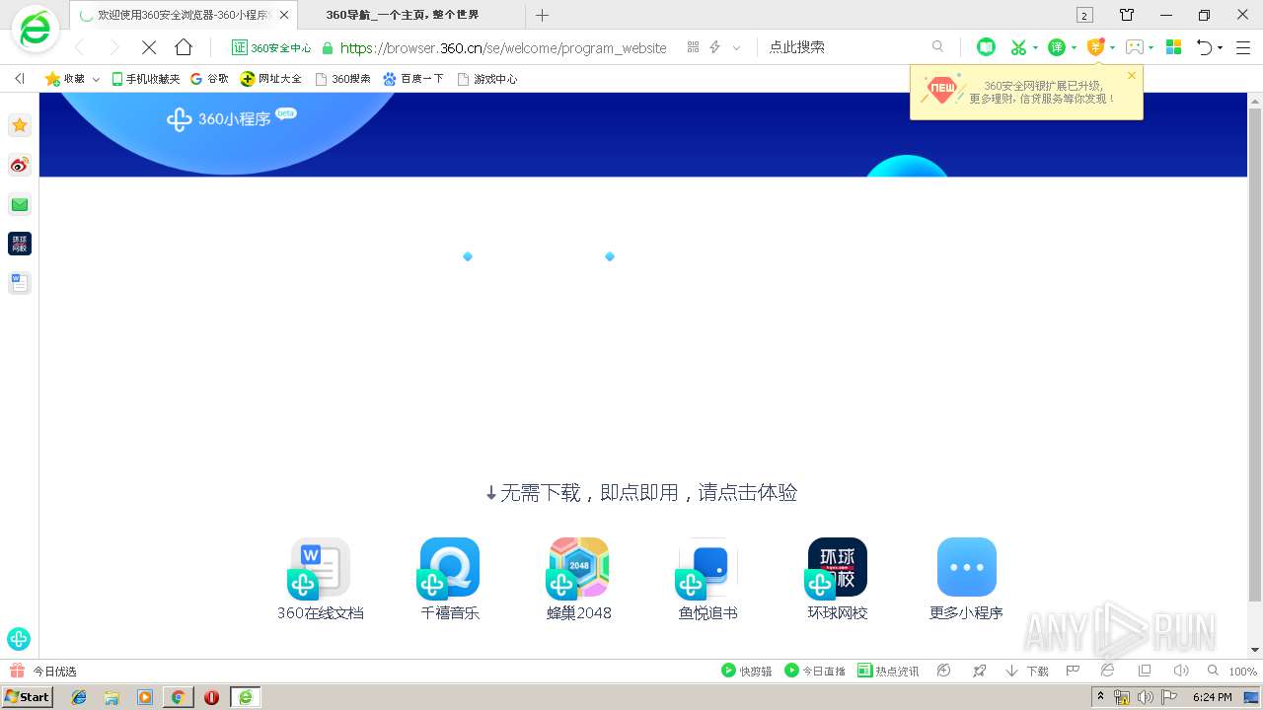The width and height of the screenshot is (1263, 710).
Task: Open the 网址大全 bookmark
Action: coord(271,79)
